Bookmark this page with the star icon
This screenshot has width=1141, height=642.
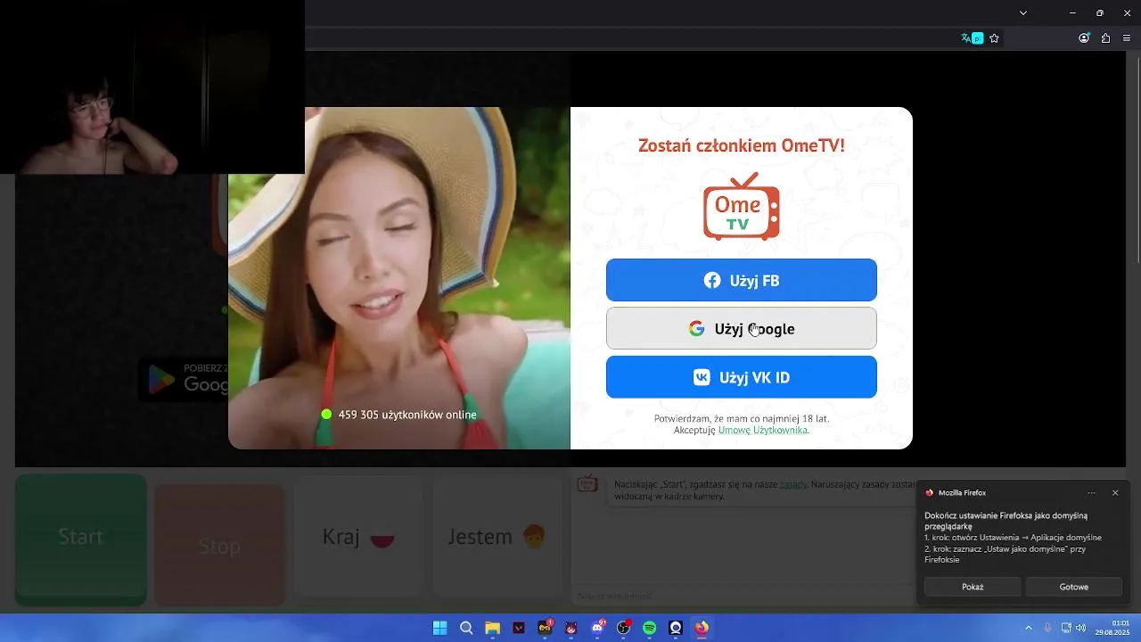pos(994,38)
